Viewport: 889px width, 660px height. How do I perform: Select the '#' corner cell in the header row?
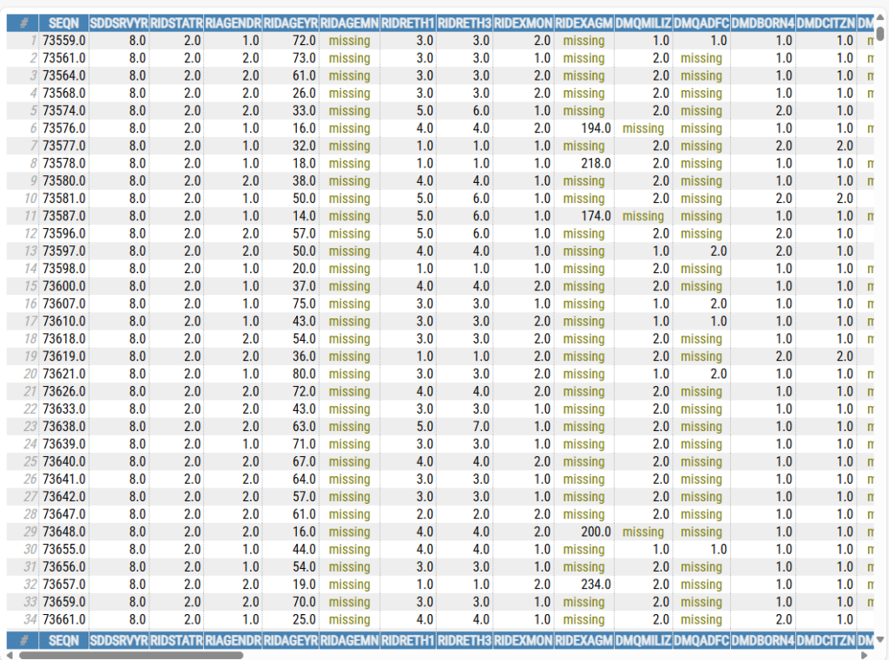pos(23,23)
